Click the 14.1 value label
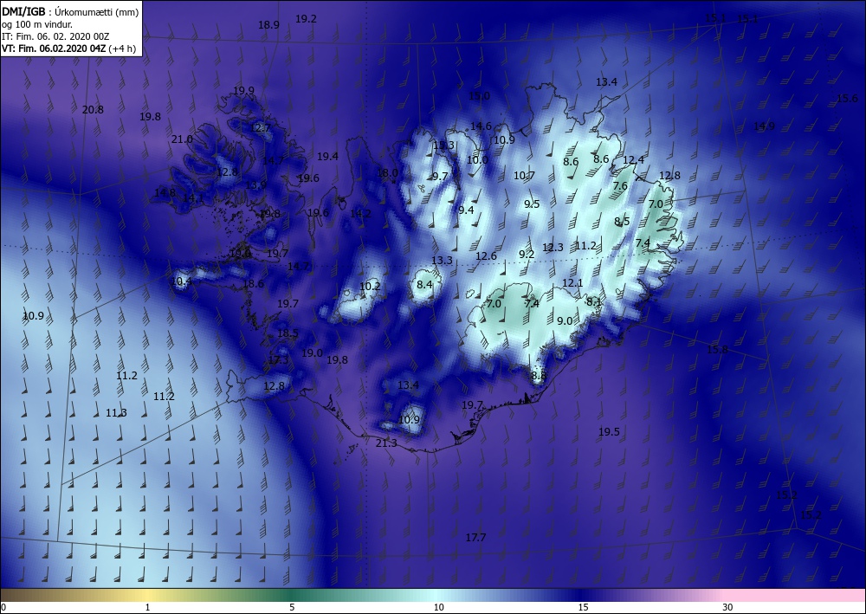 [x=193, y=197]
